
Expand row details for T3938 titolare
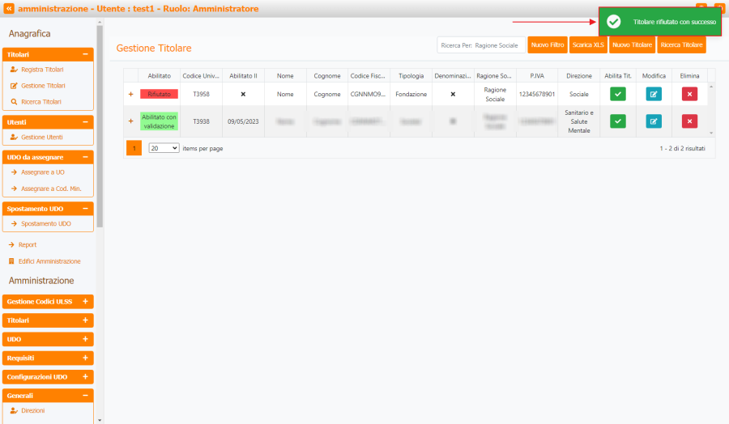pyautogui.click(x=131, y=121)
